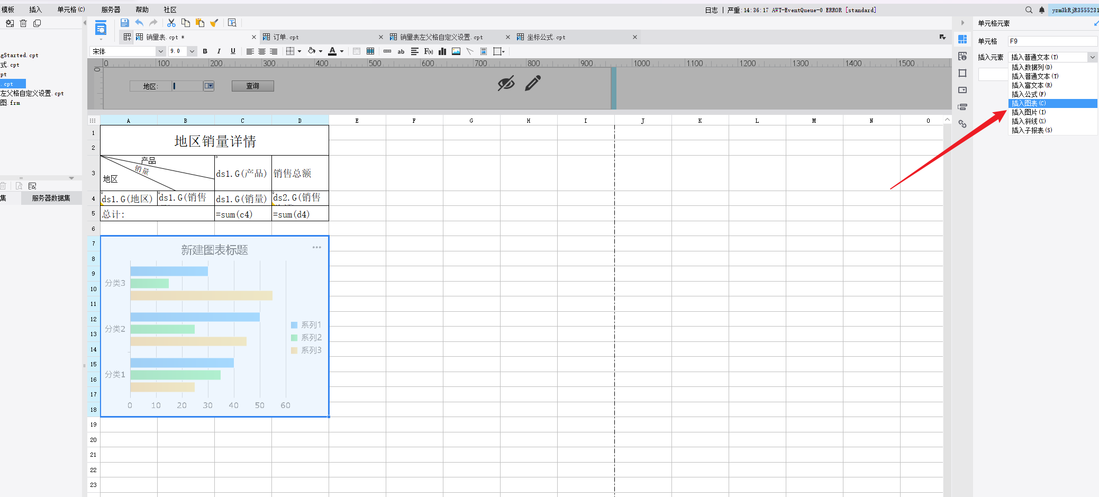The image size is (1099, 497).
Task: Expand the floating element dropdown arrow
Action: 503,51
